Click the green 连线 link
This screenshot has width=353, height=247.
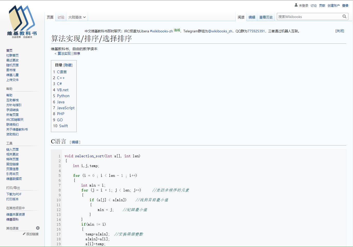(x=177, y=30)
